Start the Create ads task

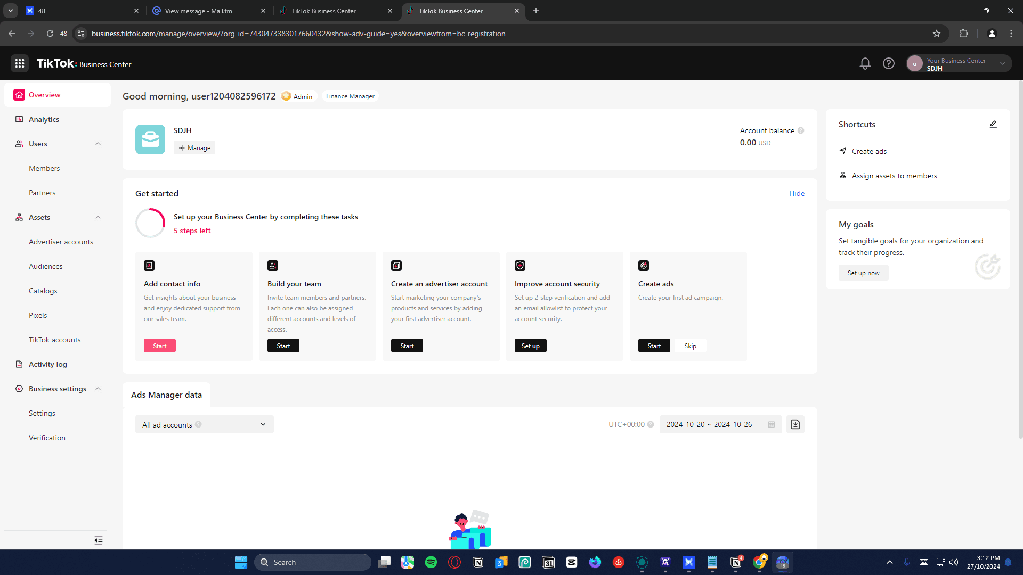click(x=654, y=346)
